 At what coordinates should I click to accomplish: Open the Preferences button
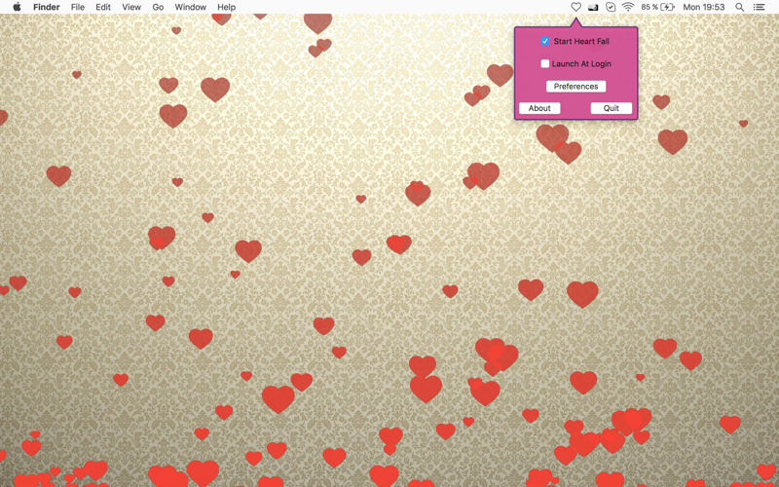575,86
